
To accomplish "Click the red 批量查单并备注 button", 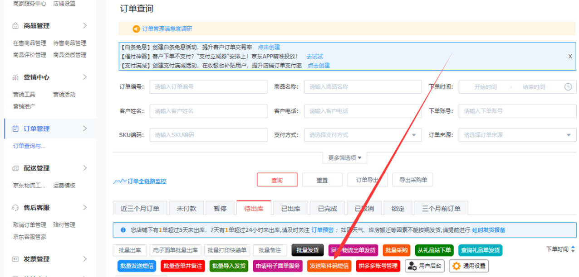I will coord(183,266).
